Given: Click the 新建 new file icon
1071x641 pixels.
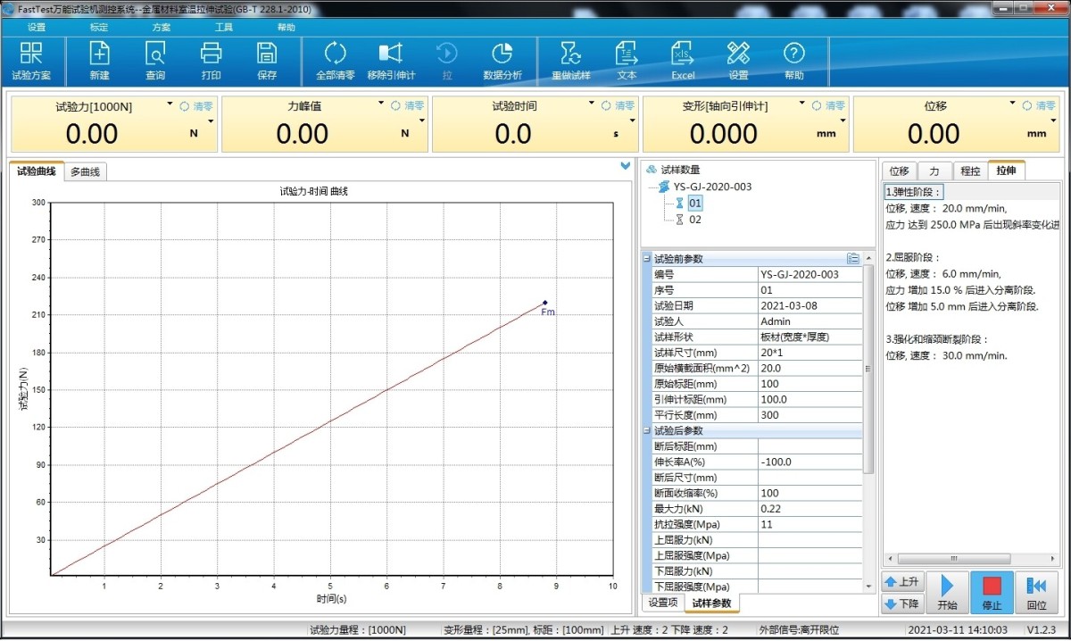Looking at the screenshot, I should (x=99, y=61).
